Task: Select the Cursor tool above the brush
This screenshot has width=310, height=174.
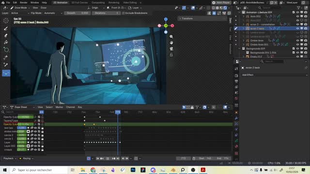Action: coord(6,21)
